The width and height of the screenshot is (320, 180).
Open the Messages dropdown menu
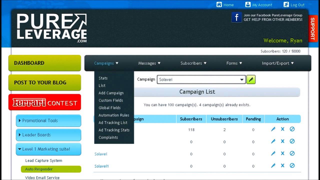149,63
